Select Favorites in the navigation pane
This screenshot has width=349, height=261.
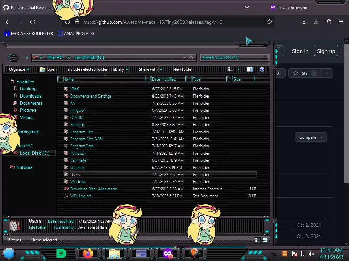25,82
